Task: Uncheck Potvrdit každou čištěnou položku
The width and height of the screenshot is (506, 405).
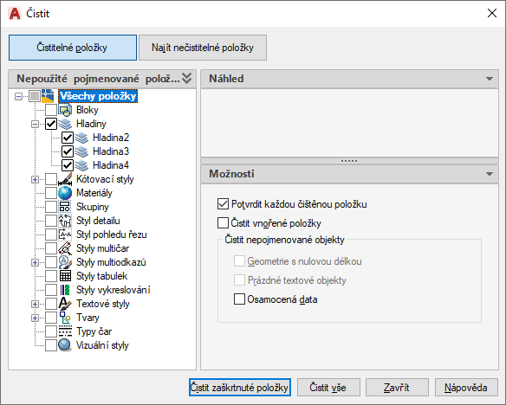Action: [x=223, y=204]
